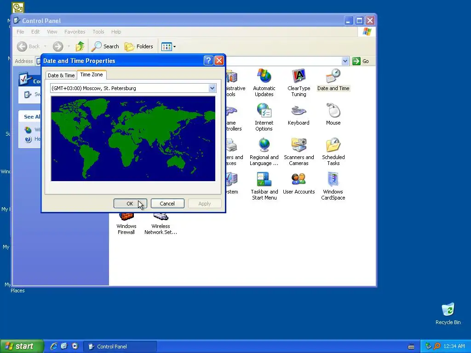The width and height of the screenshot is (471, 353).
Task: Launch Windows Media Player from Quick Launch
Action: tap(75, 346)
